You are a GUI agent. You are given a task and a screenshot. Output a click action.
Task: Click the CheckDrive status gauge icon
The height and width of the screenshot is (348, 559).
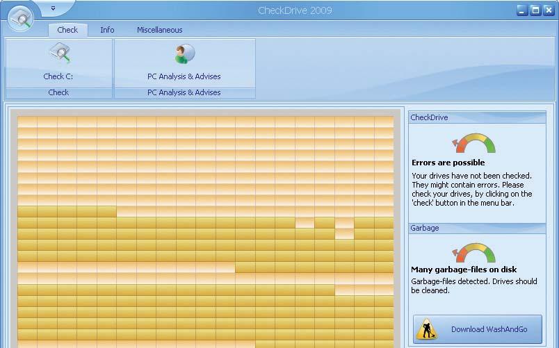point(473,143)
